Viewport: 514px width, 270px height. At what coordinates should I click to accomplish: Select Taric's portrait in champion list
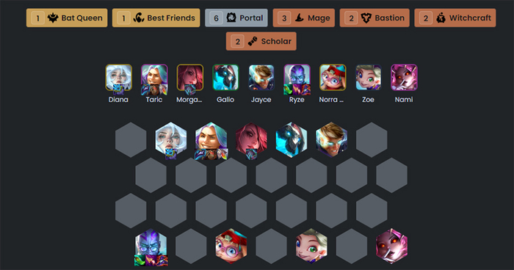[x=154, y=78]
